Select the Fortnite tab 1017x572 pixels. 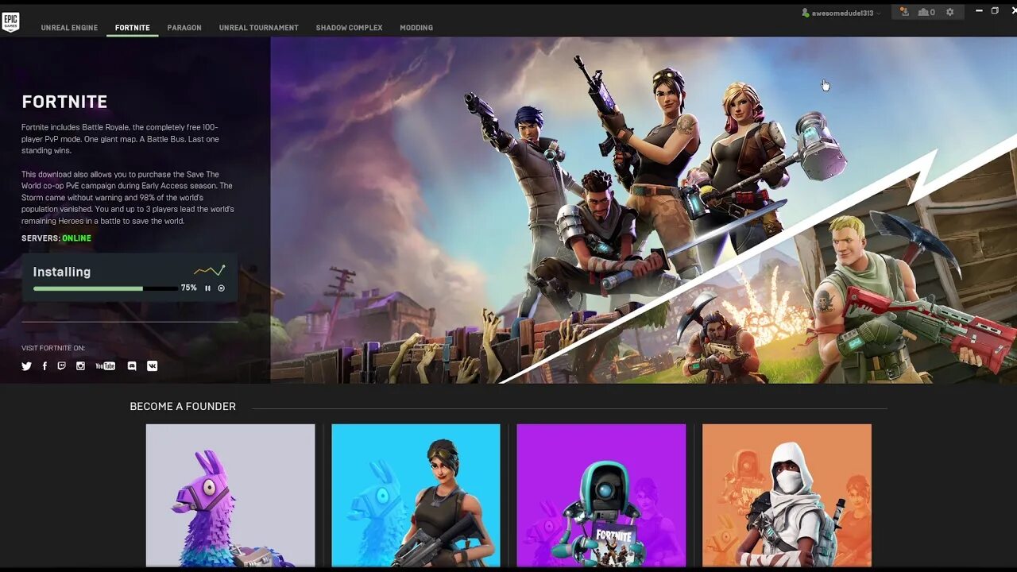(x=132, y=28)
